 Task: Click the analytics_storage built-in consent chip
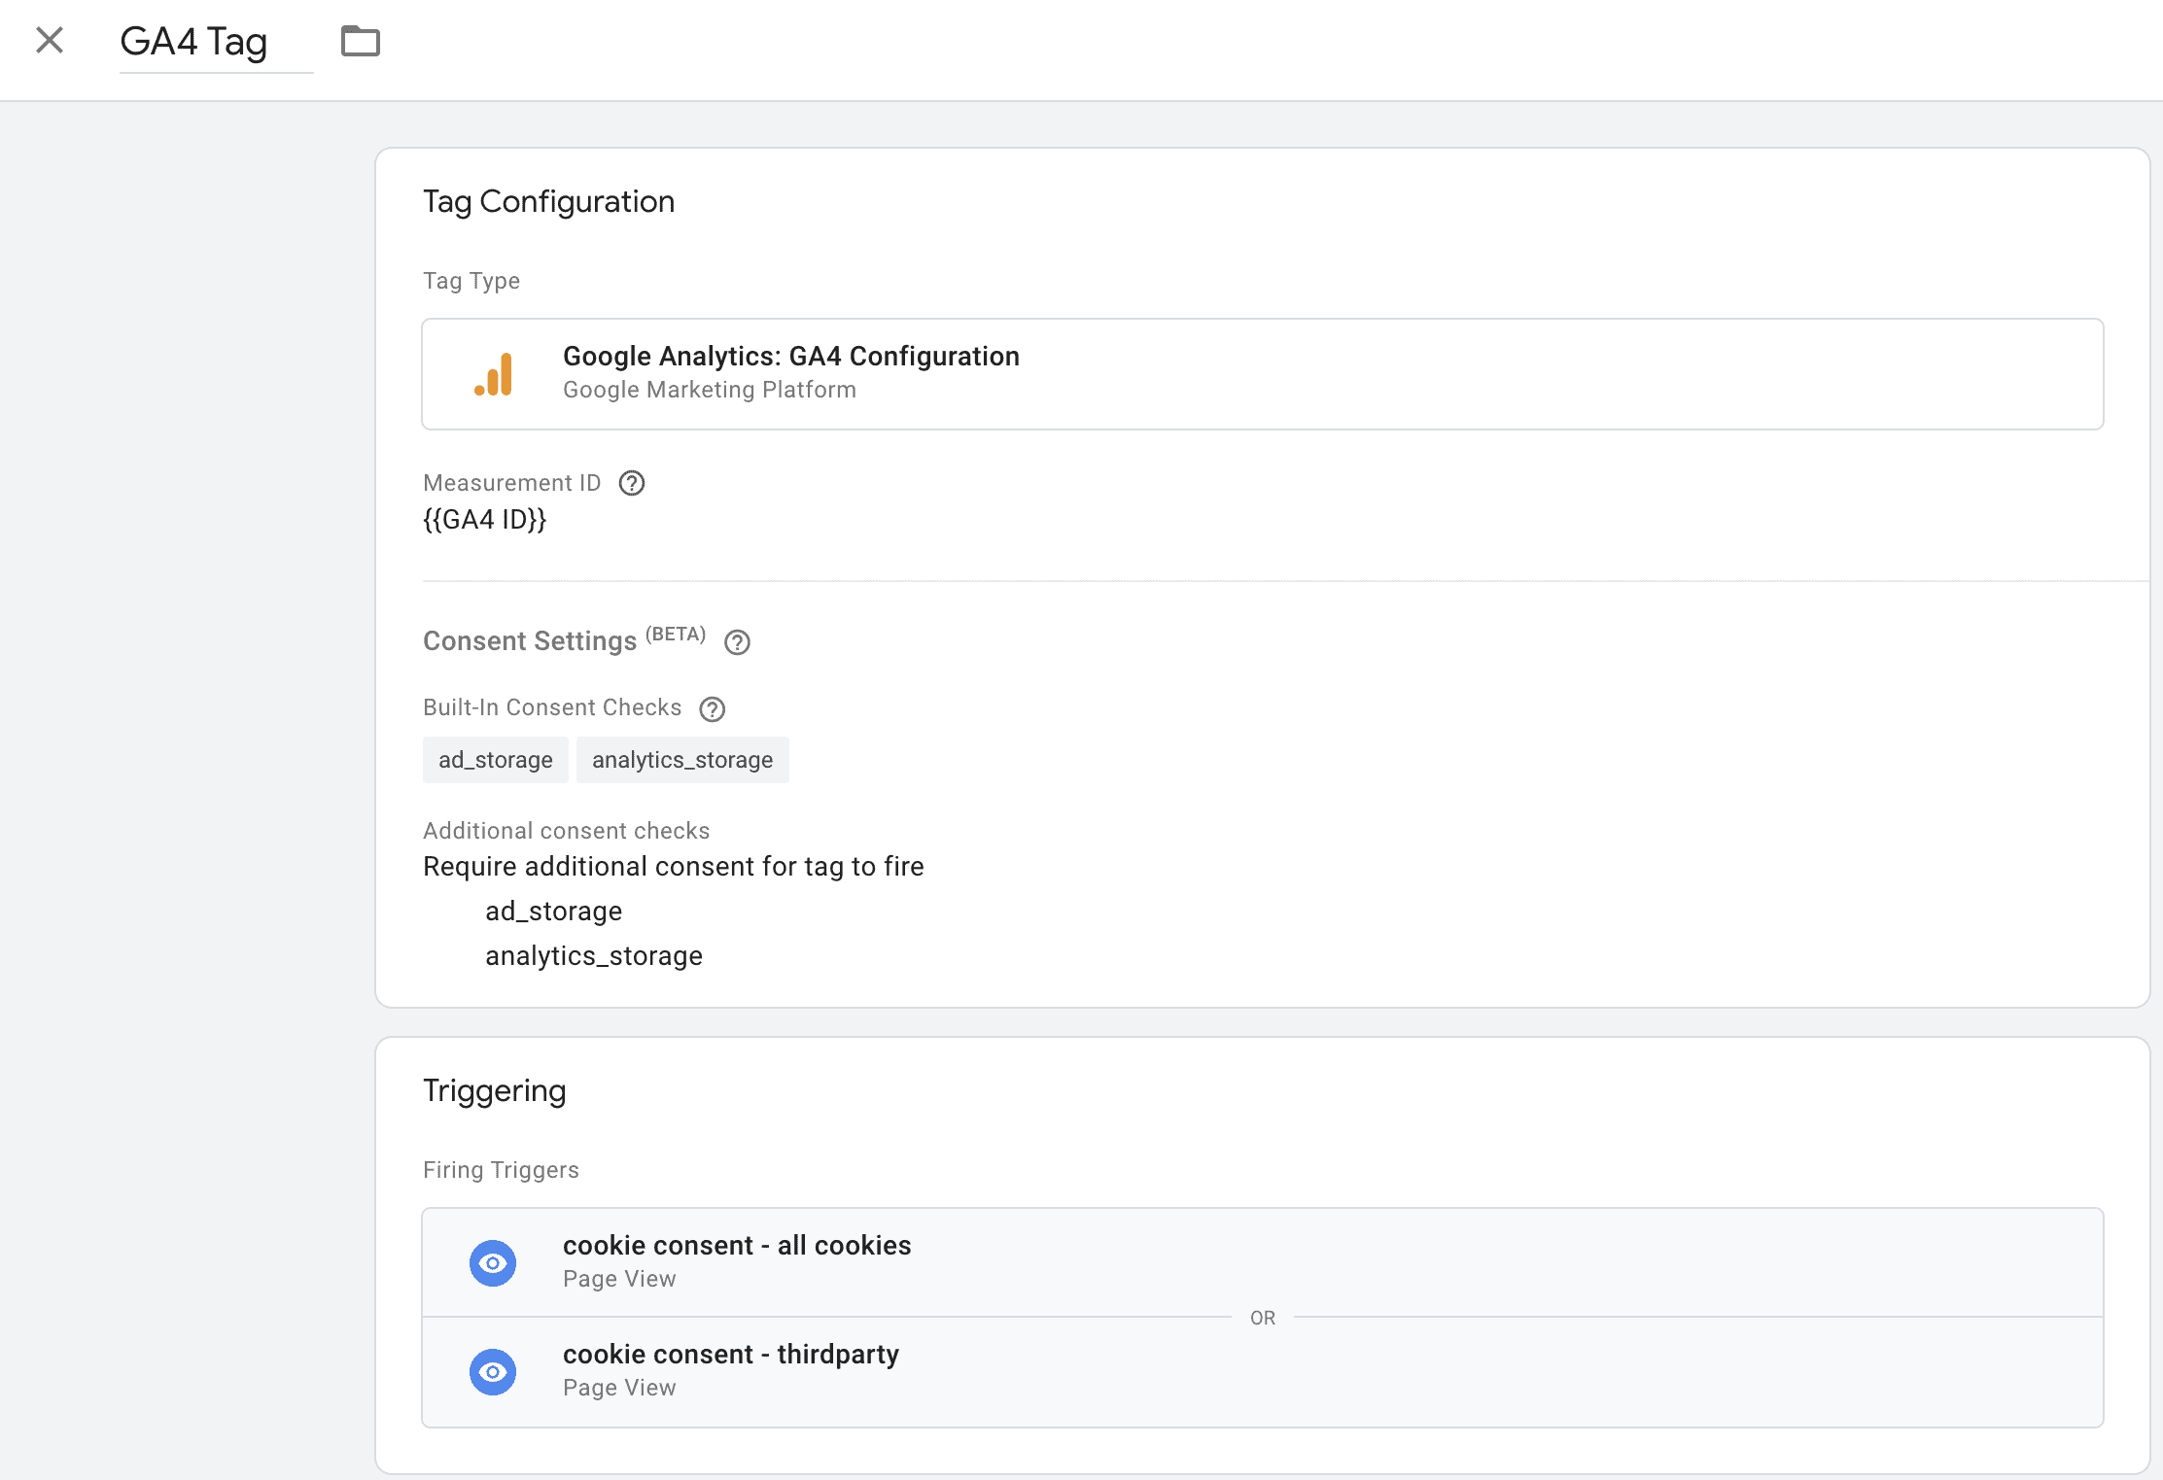coord(682,760)
